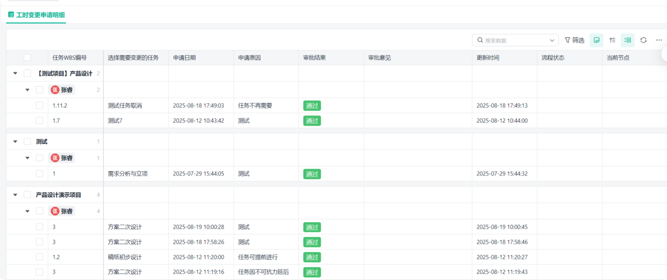Open the more options ellipsis menu
This screenshot has height=280, width=667.
[659, 40]
